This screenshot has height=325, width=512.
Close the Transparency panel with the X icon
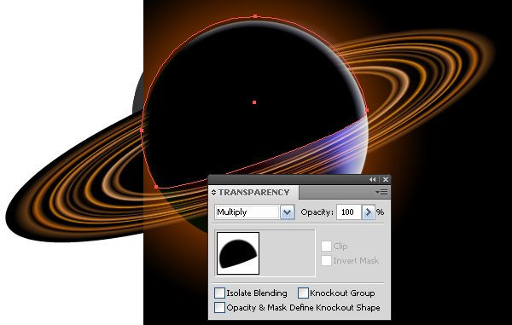386,179
